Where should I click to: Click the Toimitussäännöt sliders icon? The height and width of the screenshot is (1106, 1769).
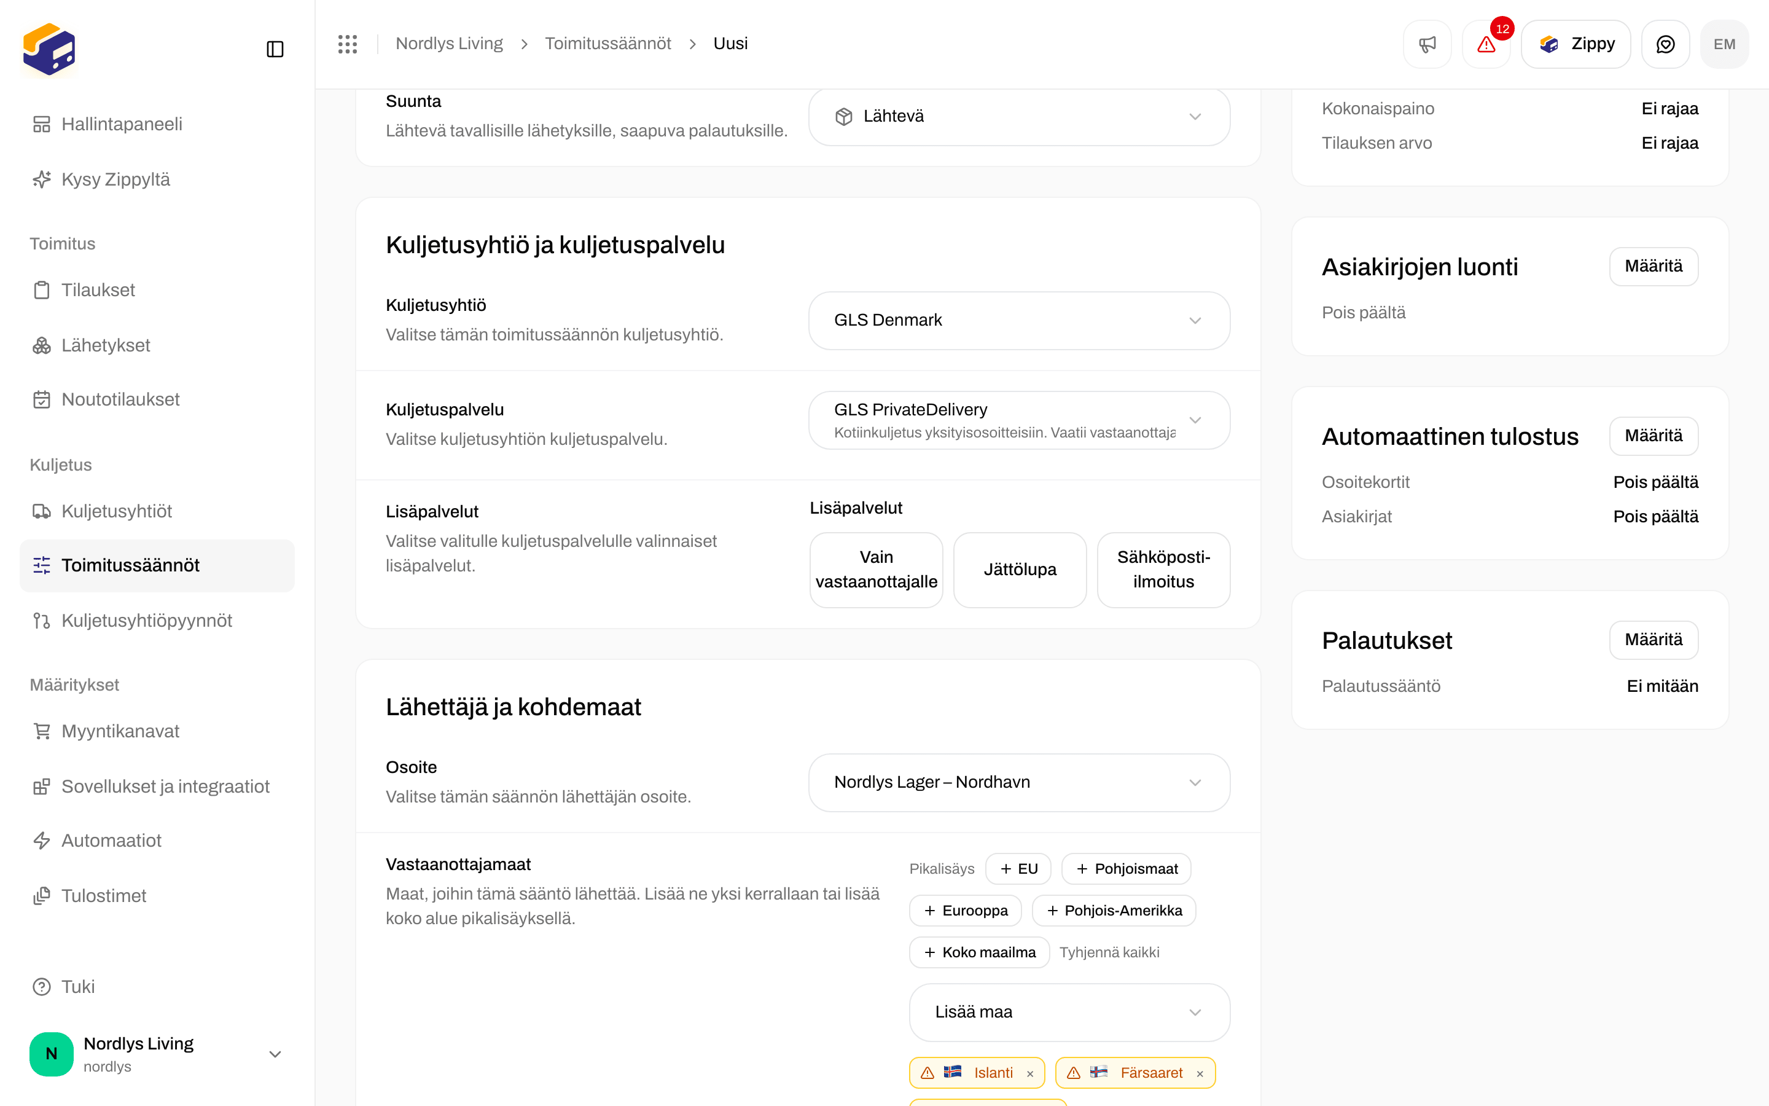pos(42,565)
